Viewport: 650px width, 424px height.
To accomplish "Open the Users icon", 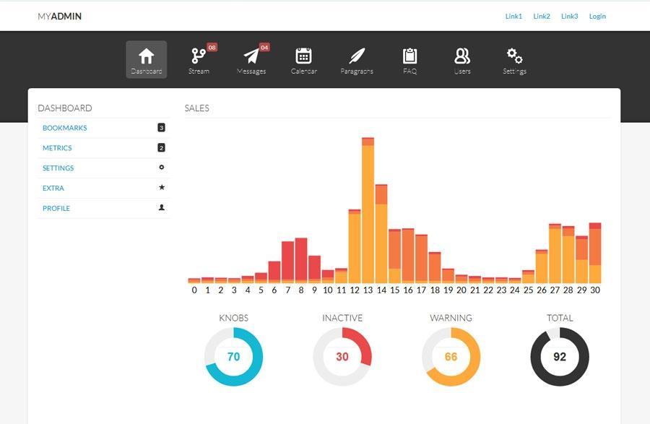I will click(461, 56).
